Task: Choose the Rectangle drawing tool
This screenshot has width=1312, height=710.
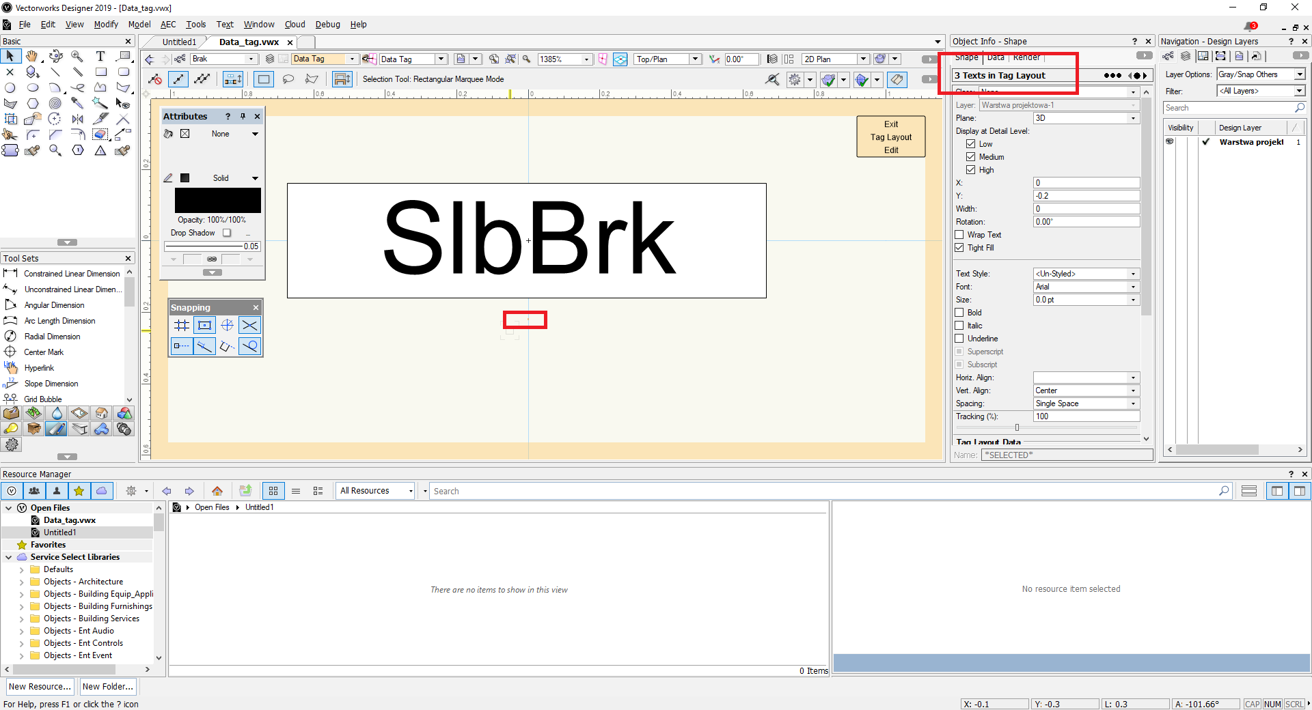Action: tap(100, 72)
